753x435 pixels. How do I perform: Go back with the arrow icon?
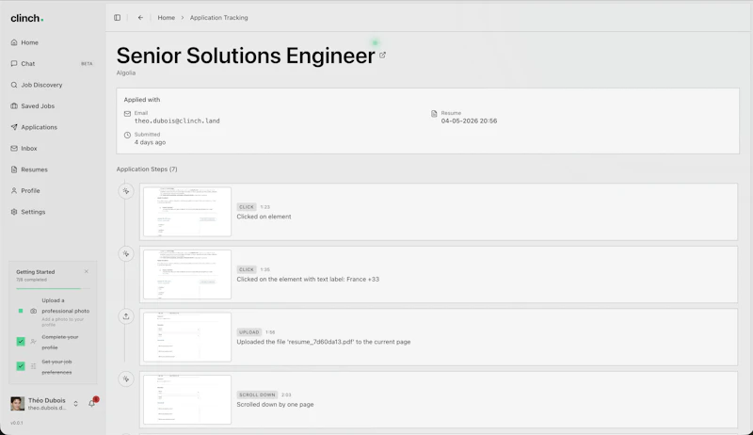click(x=140, y=18)
